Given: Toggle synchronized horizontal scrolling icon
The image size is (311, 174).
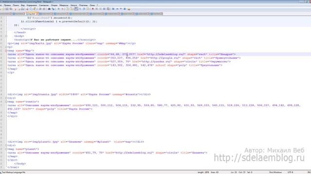Looking at the screenshot, I should point(71,9).
